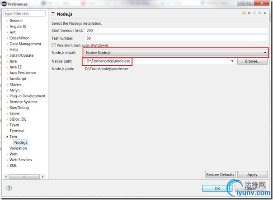Viewport: 273px width, 200px height.
Task: Focus the type filter text field
Action: coord(24,14)
